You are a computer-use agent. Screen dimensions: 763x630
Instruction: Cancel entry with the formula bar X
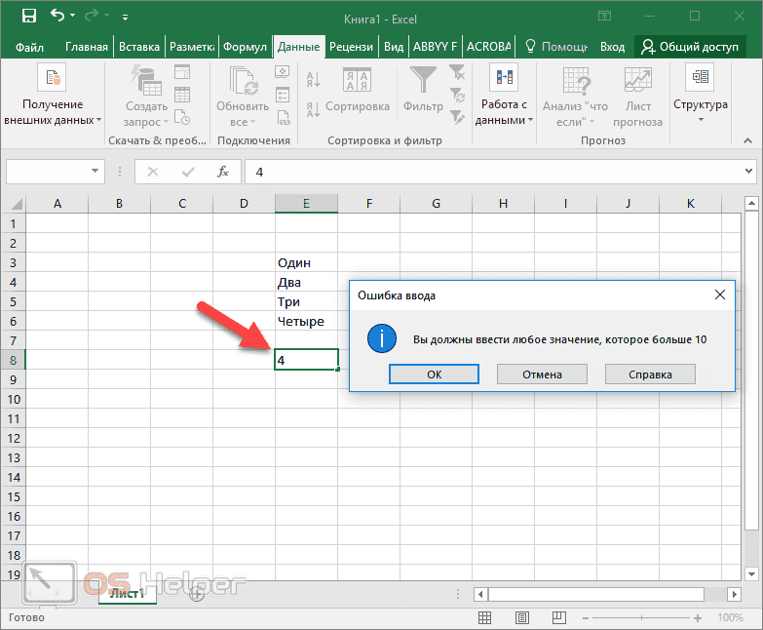pos(152,172)
